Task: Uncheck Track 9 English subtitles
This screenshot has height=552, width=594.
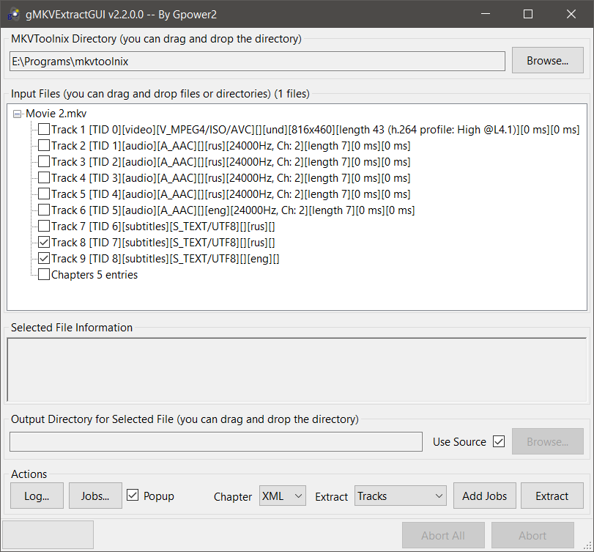Action: [44, 259]
